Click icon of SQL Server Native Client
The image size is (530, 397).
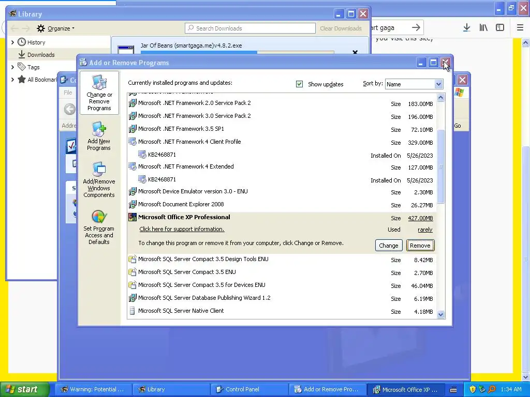tap(132, 311)
